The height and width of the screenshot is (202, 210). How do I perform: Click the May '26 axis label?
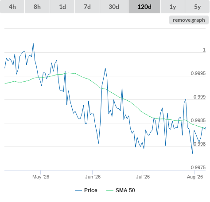tap(41, 177)
